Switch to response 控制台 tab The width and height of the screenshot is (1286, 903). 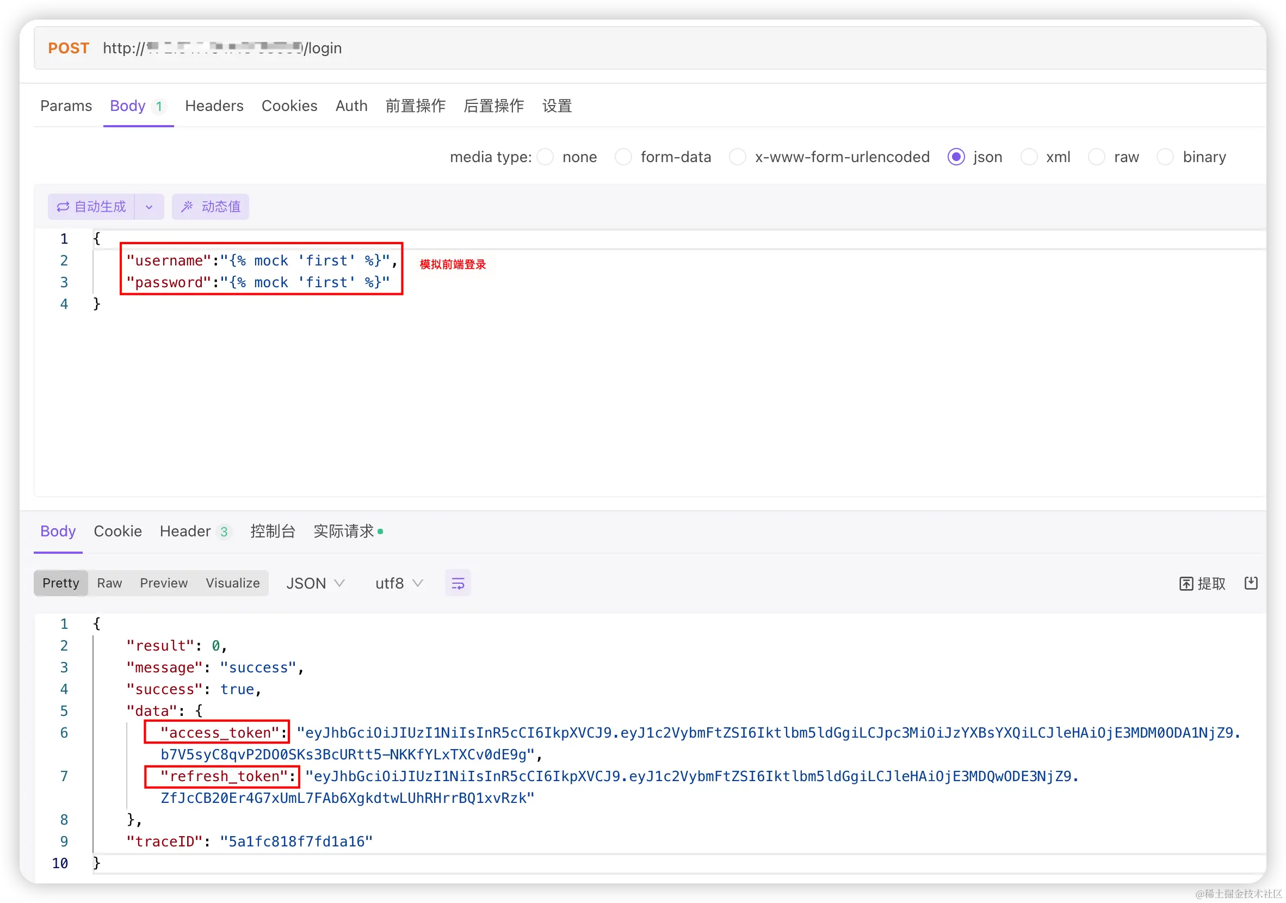click(x=272, y=531)
